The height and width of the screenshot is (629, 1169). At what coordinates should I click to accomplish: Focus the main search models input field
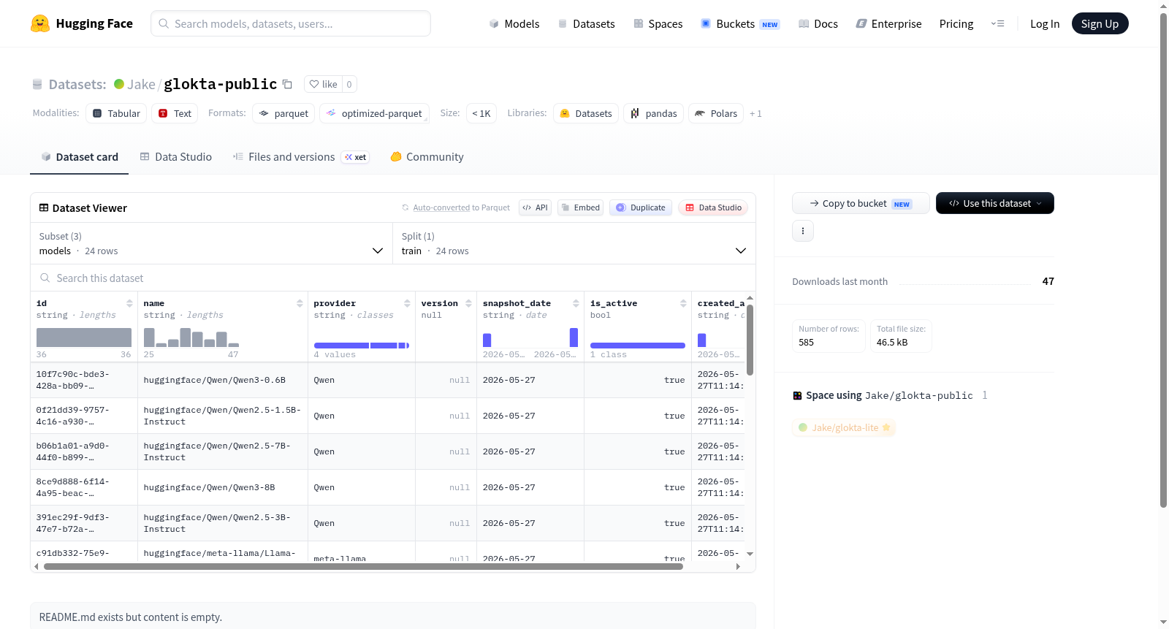point(291,23)
